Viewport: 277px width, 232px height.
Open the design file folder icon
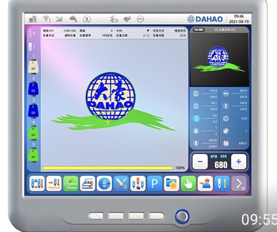172,184
